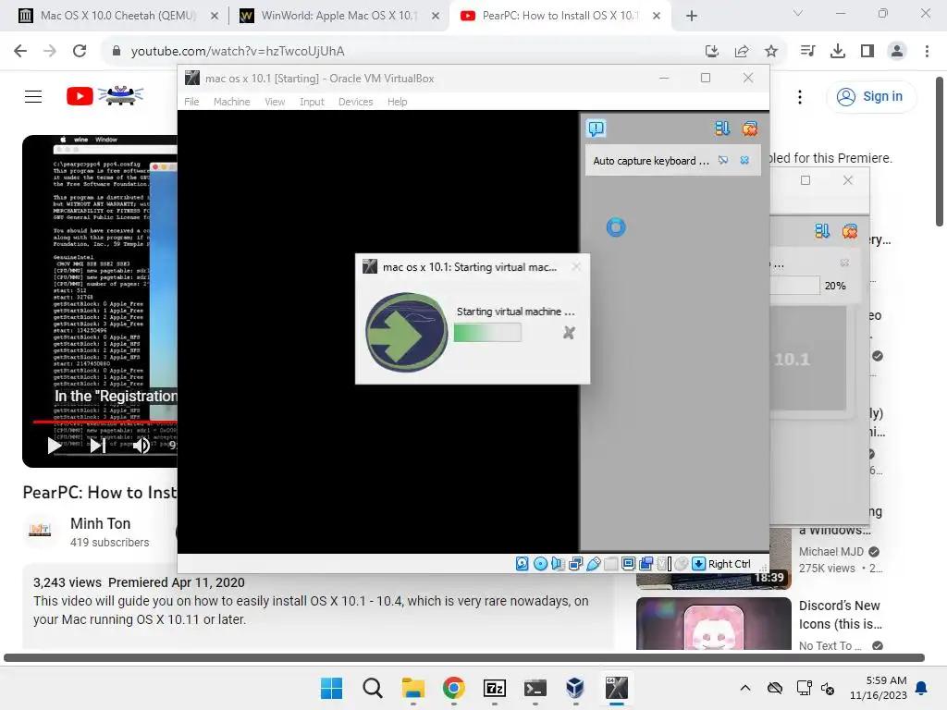Open YouTube settings three-dot menu
Image resolution: width=947 pixels, height=710 pixels.
(x=800, y=96)
